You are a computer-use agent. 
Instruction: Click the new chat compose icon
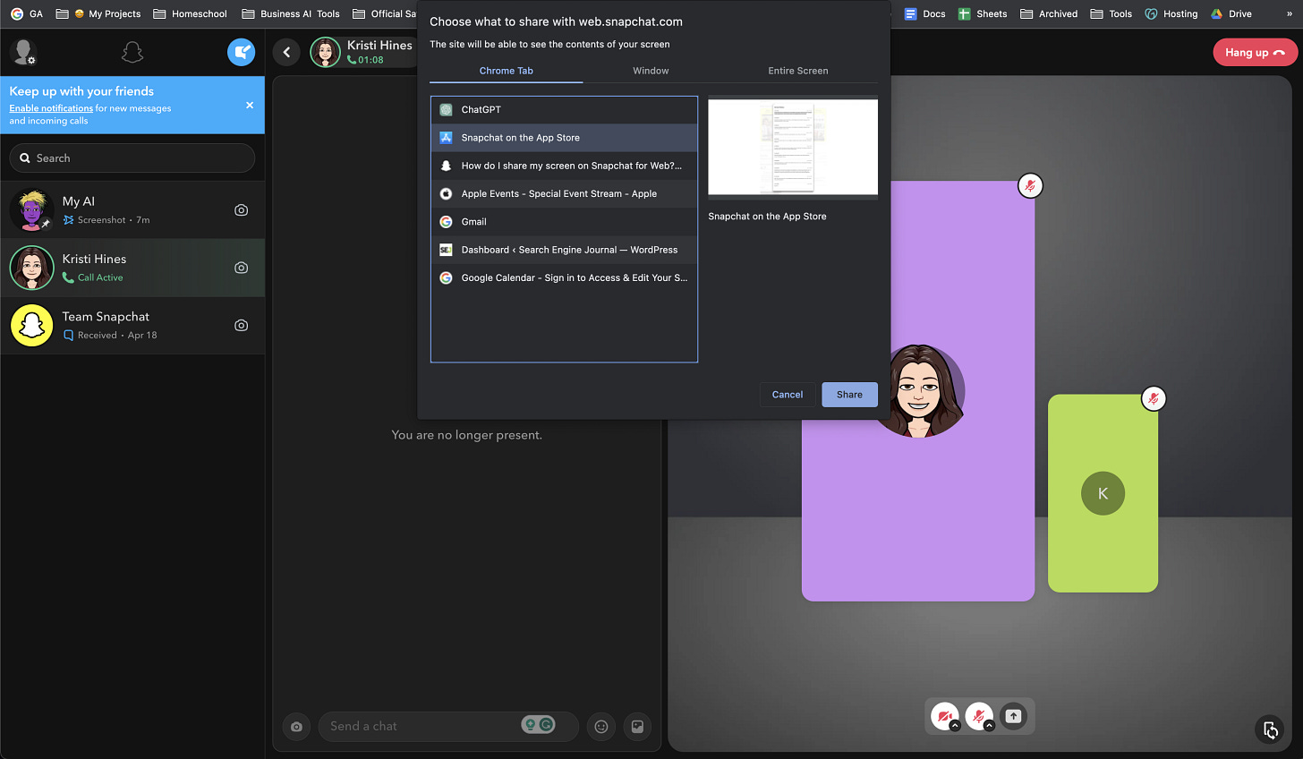(x=241, y=53)
